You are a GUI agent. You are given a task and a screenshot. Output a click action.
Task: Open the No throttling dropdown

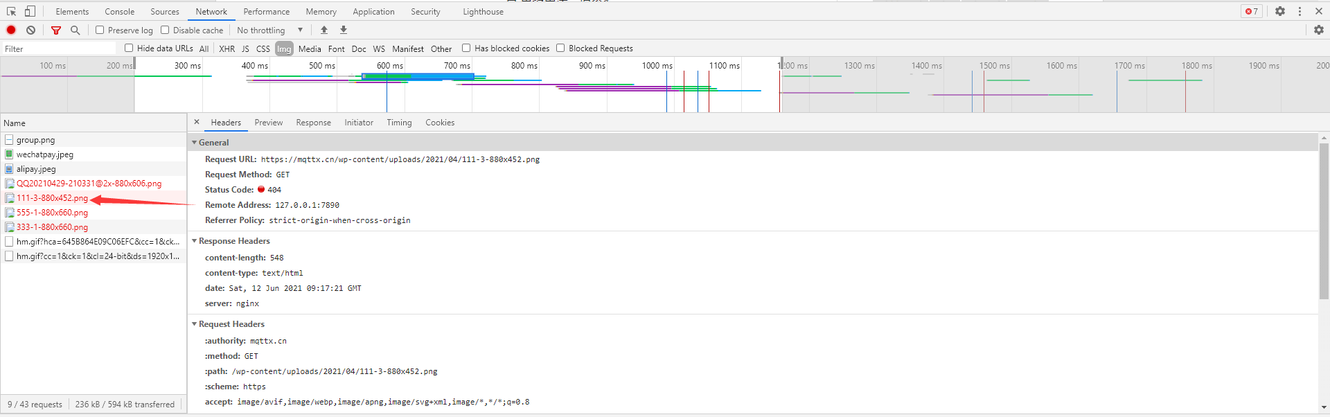(x=270, y=30)
